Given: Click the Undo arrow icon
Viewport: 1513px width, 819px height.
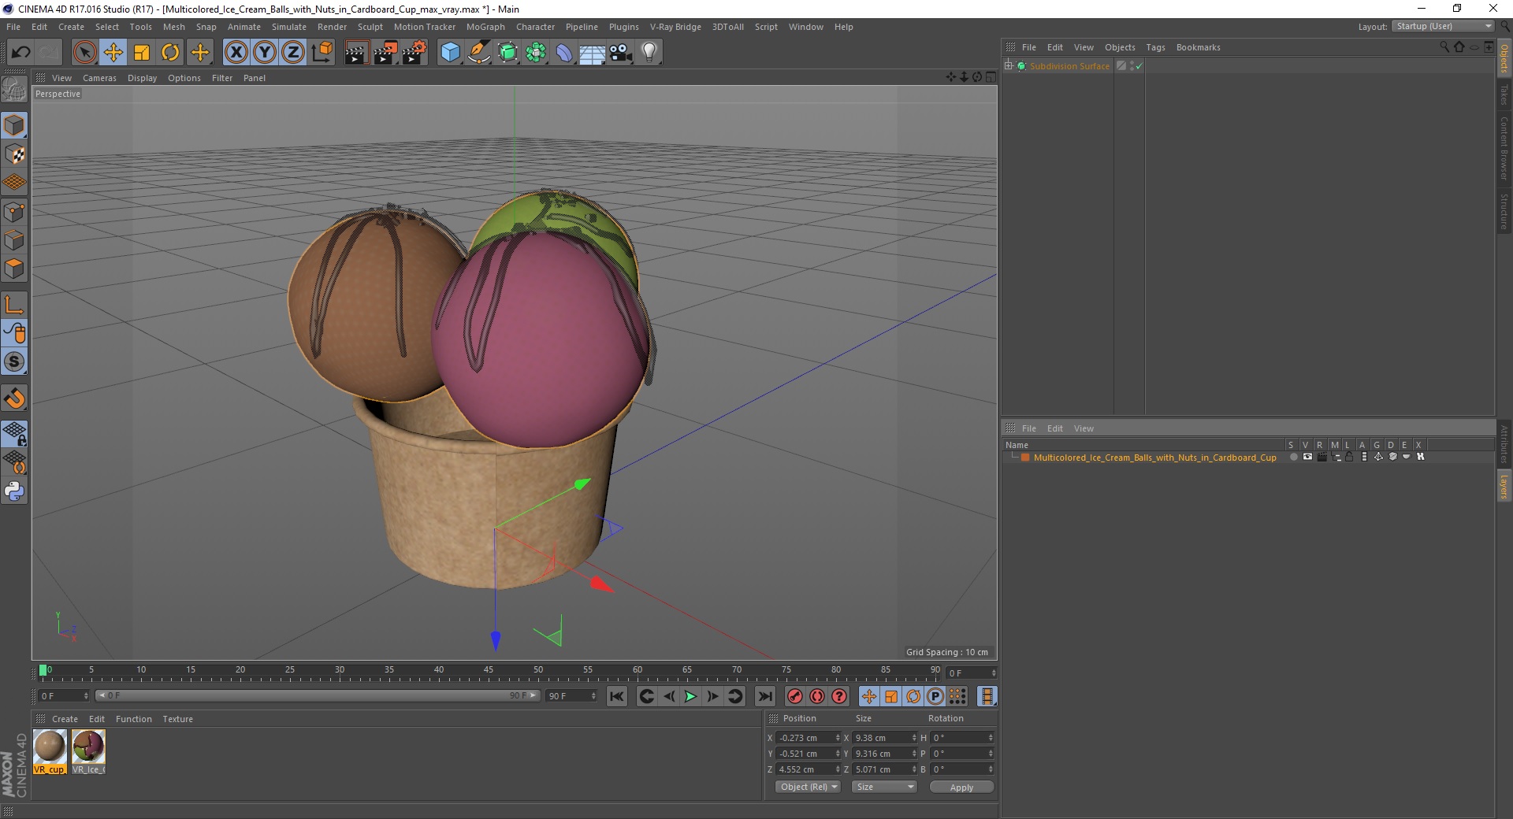Looking at the screenshot, I should pos(20,53).
